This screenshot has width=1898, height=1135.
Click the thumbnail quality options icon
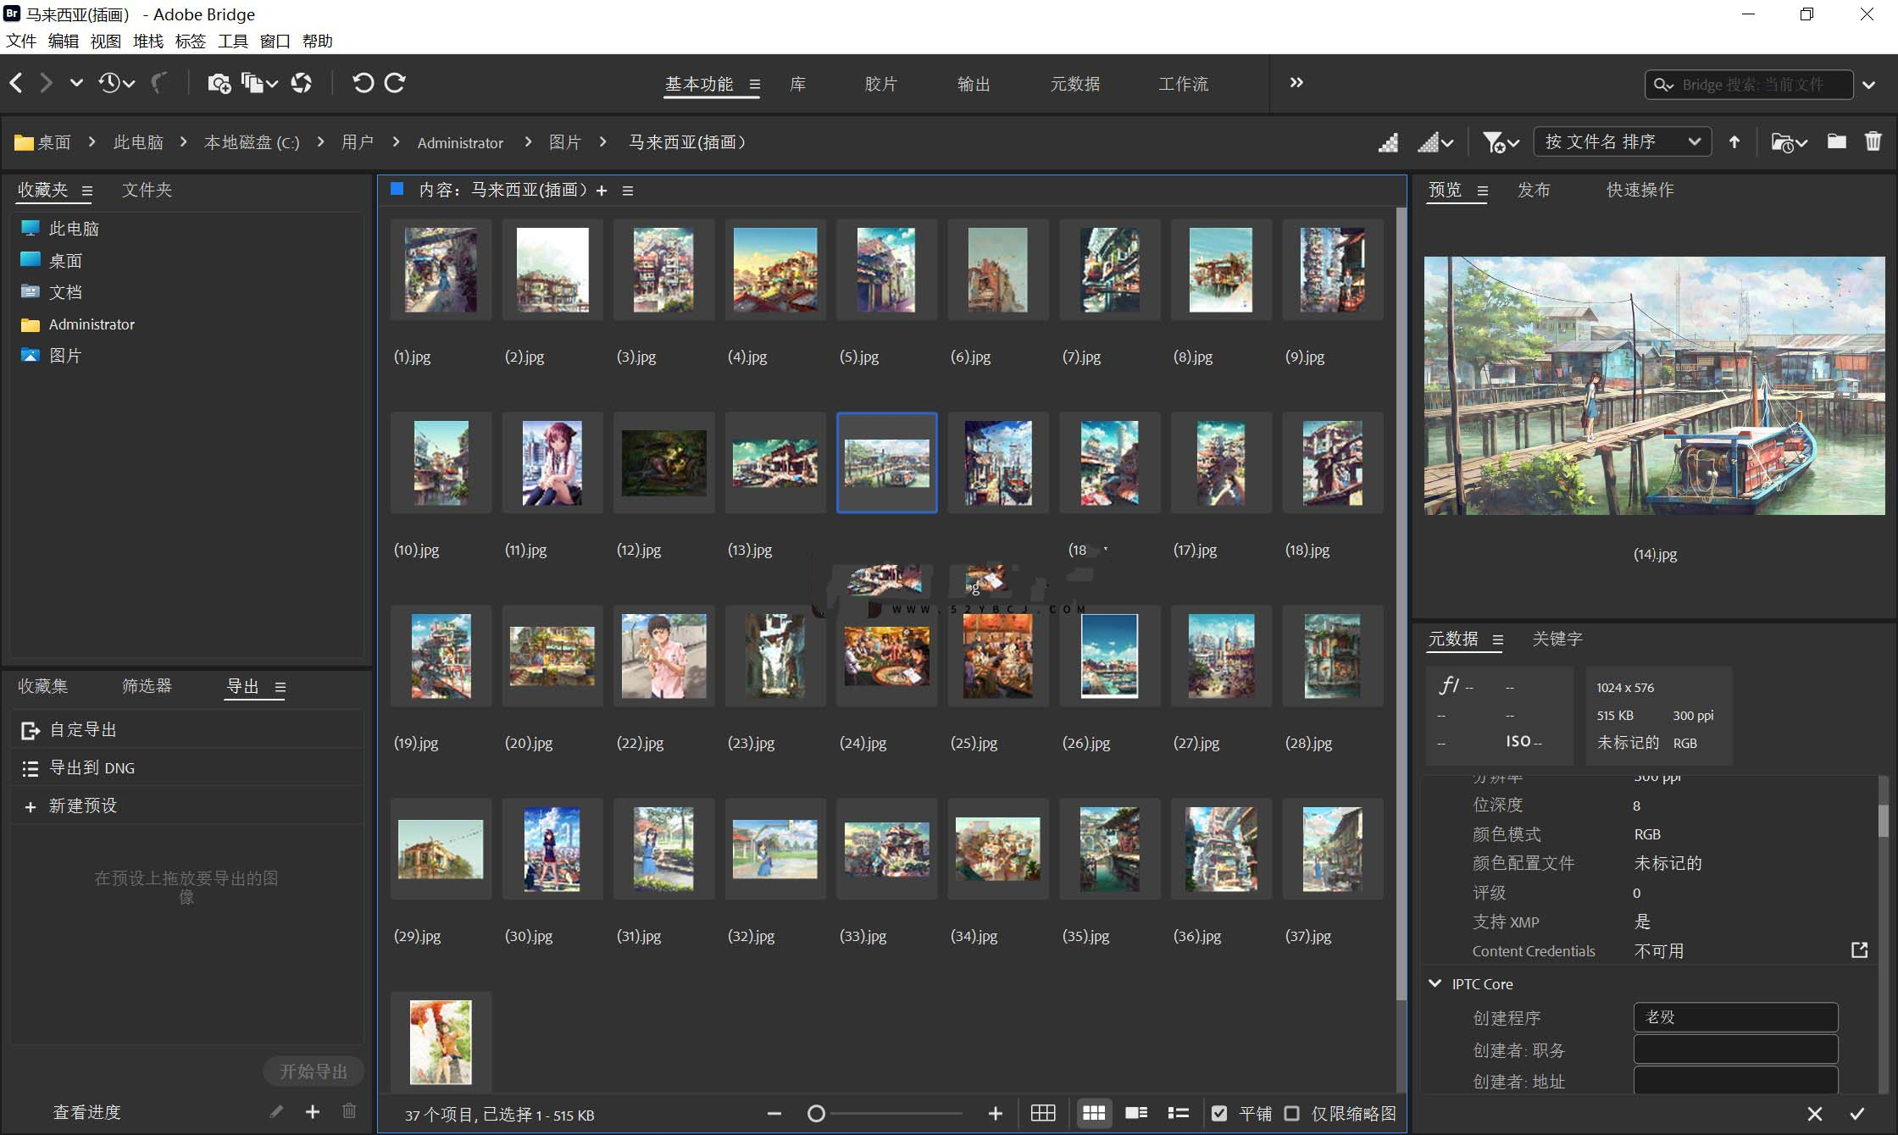pos(1435,142)
